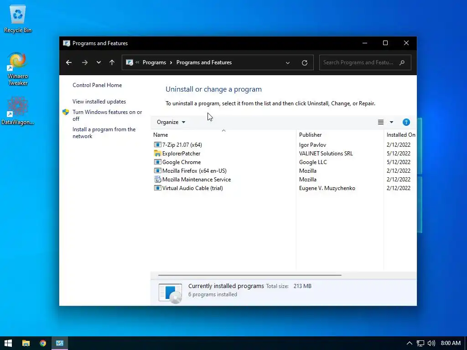Select Programs in the breadcrumb path
Image resolution: width=467 pixels, height=350 pixels.
(x=154, y=62)
